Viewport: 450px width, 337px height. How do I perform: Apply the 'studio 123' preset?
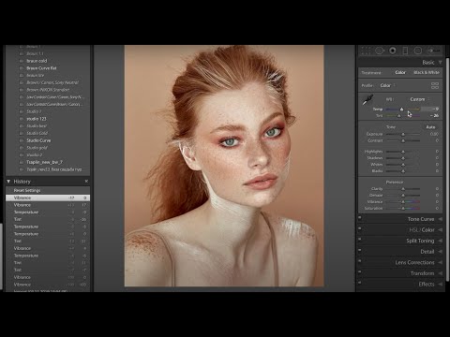(x=37, y=119)
